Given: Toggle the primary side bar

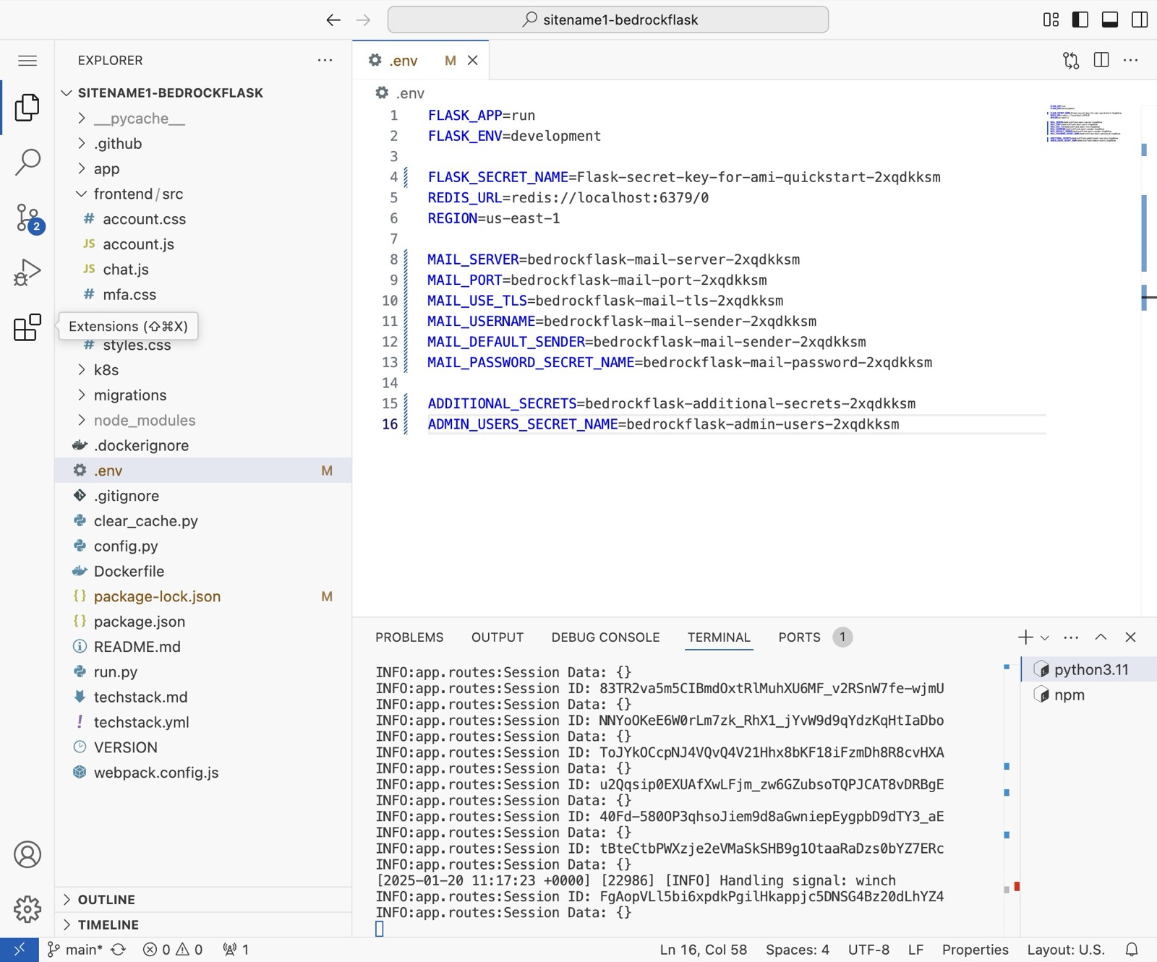Looking at the screenshot, I should 1080,20.
